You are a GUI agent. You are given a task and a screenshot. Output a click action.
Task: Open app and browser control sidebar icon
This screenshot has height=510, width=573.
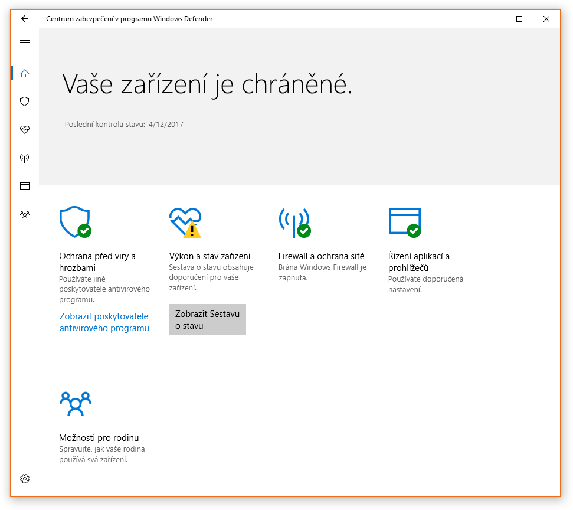click(25, 186)
